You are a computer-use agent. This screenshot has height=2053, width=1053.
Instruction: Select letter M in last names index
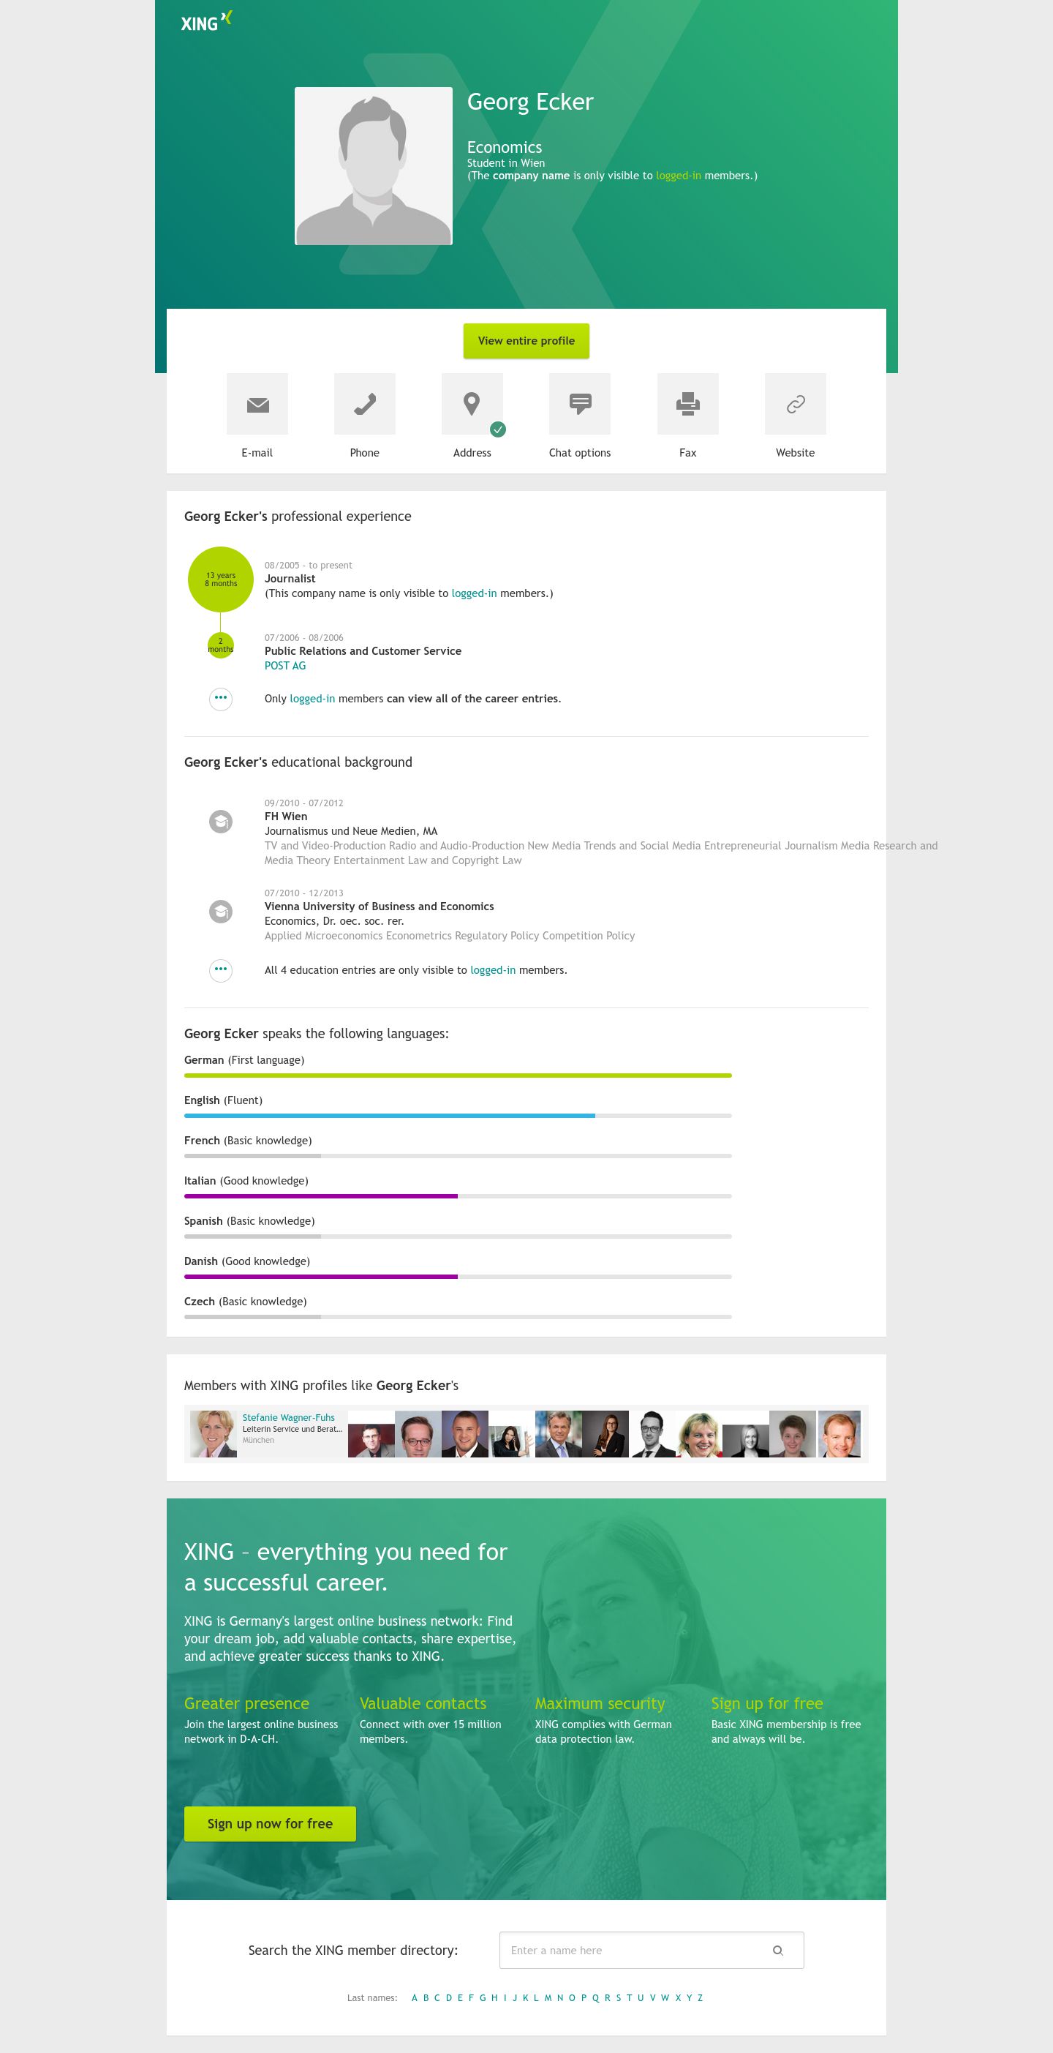tap(548, 1997)
